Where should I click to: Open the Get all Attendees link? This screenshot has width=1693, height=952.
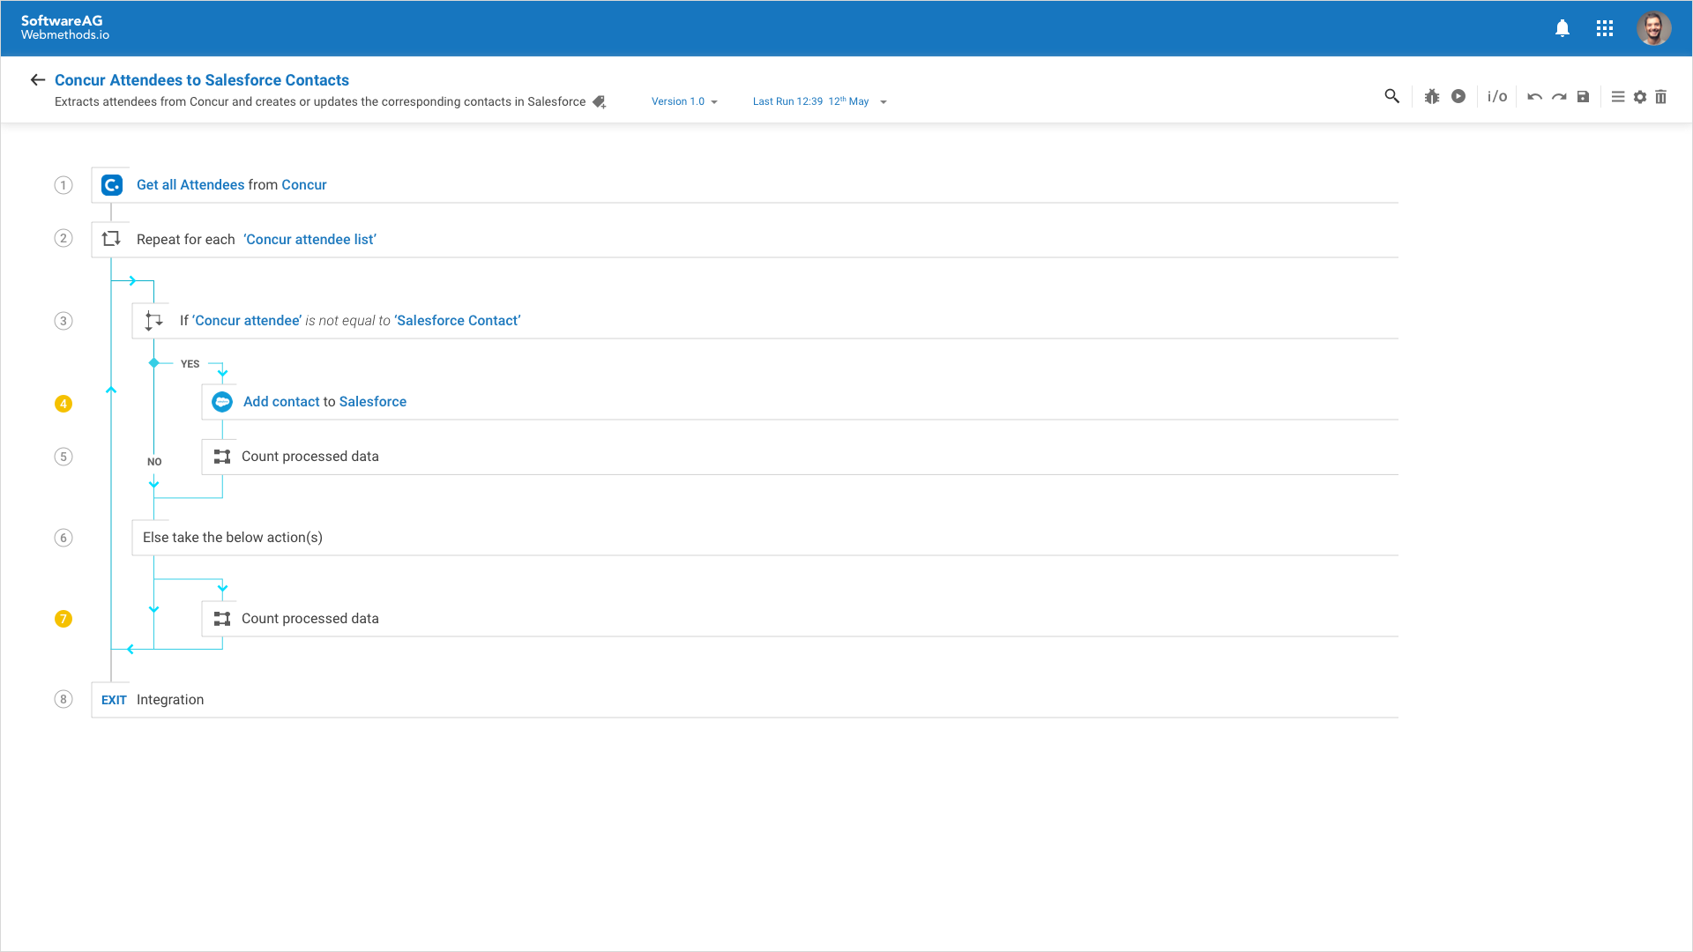click(x=190, y=185)
